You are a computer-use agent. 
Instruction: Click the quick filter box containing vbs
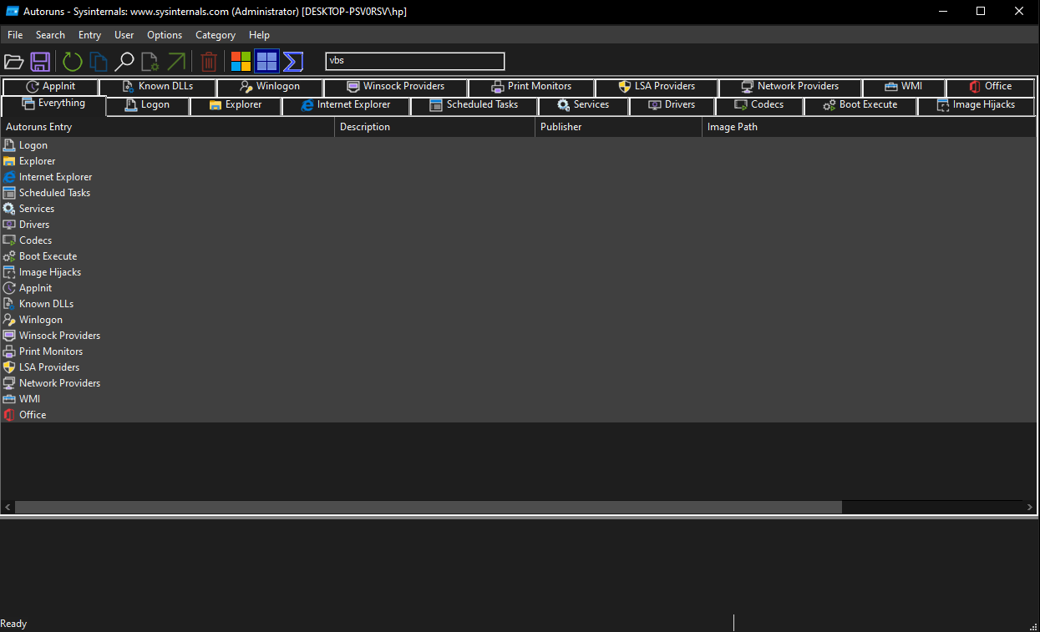[x=415, y=61]
